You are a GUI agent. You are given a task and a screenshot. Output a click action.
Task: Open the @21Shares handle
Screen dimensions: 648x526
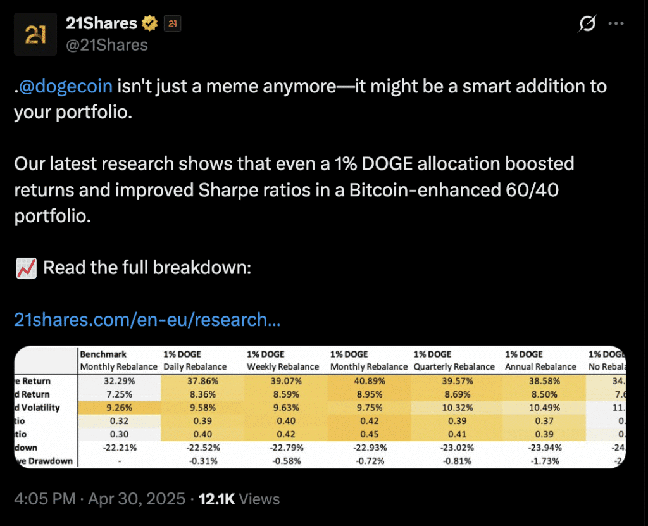[106, 45]
